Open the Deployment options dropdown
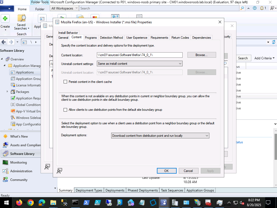The image size is (277, 208). pyautogui.click(x=160, y=136)
